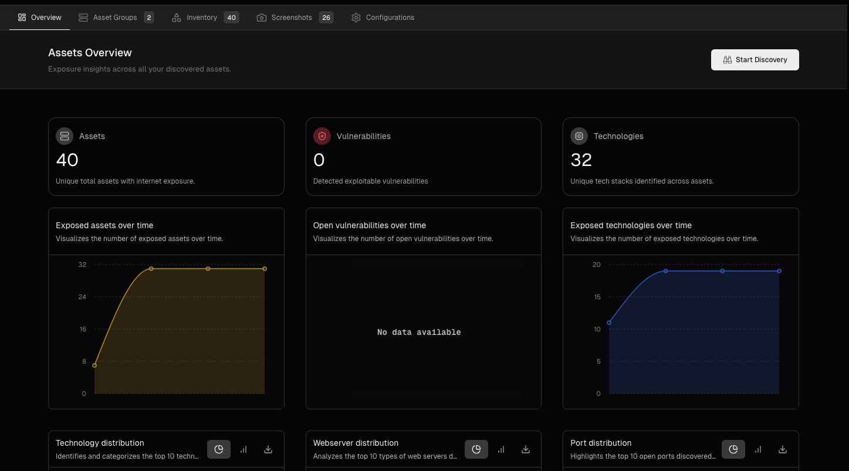Click the Asset Groups tab icon
The height and width of the screenshot is (471, 849).
pos(83,18)
